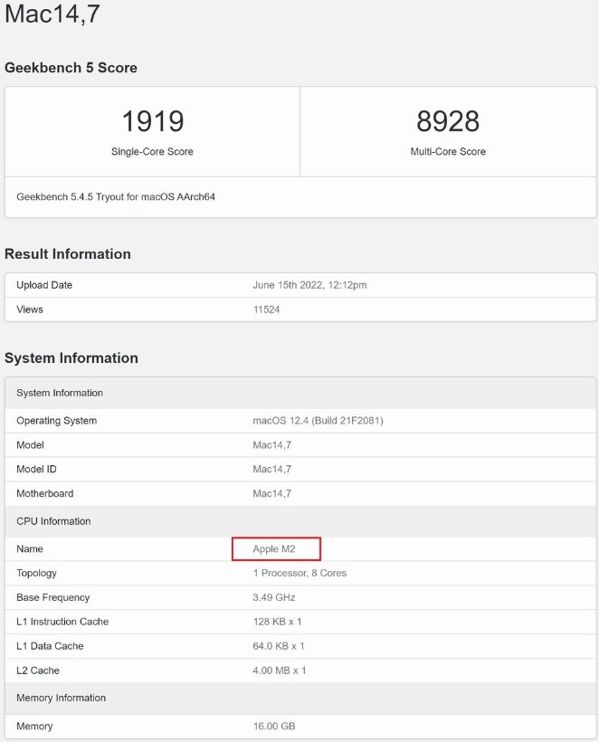Click the Single-Core Score label

152,151
